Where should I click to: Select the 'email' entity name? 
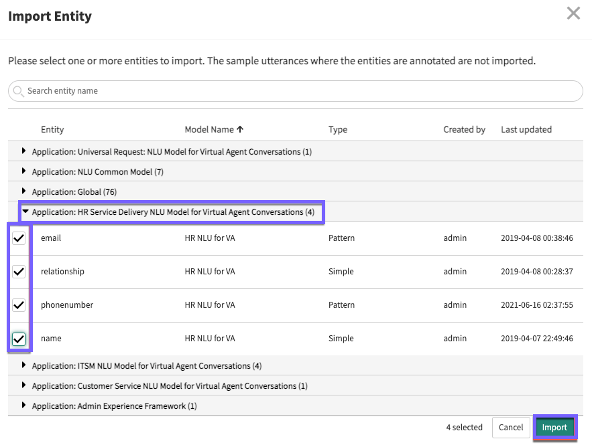pos(51,238)
